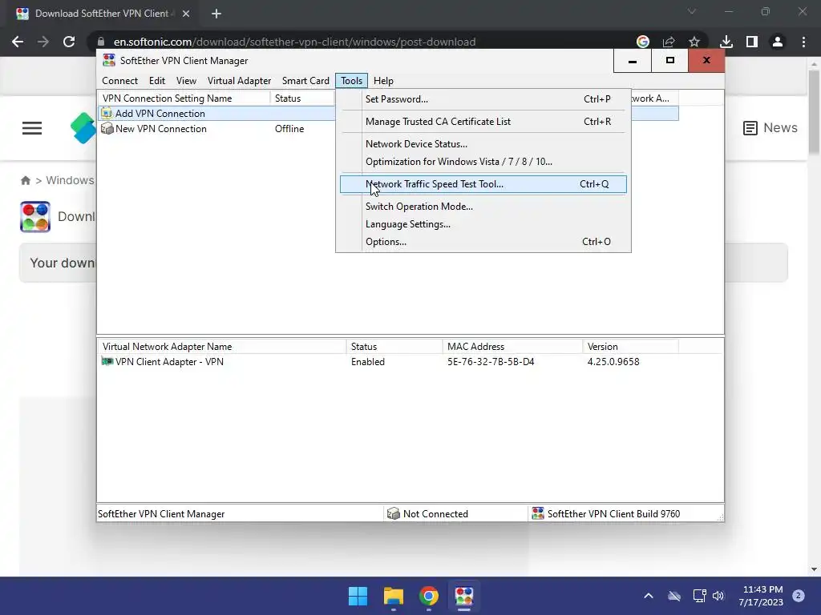
Task: Open a new Chrome tab
Action: 216,14
